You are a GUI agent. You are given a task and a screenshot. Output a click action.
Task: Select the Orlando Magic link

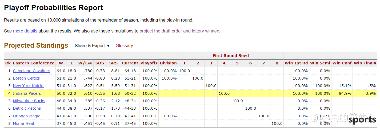coord(27,116)
